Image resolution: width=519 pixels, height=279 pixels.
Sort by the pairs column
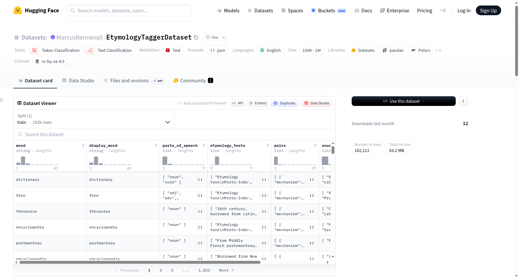[315, 145]
